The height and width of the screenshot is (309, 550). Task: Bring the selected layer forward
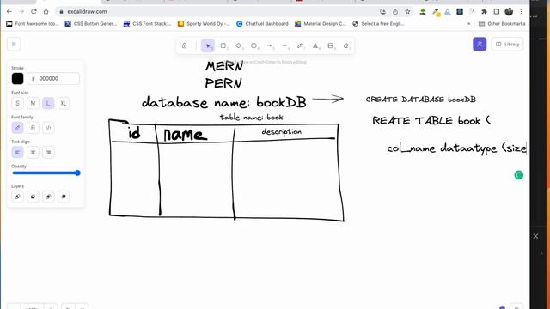tap(48, 197)
